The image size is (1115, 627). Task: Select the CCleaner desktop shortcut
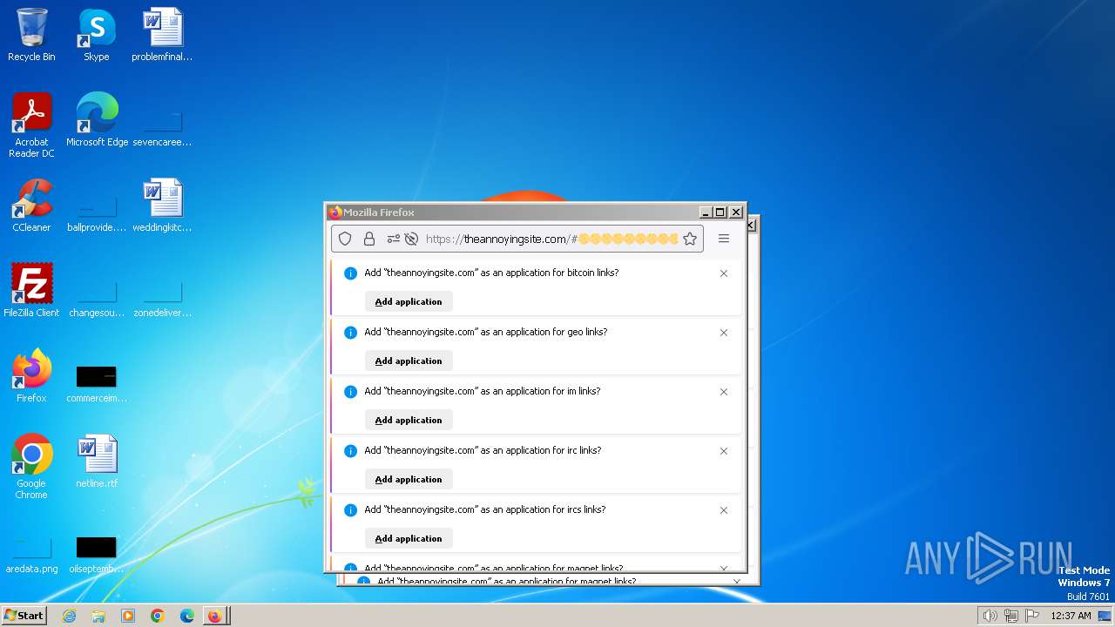coord(31,206)
